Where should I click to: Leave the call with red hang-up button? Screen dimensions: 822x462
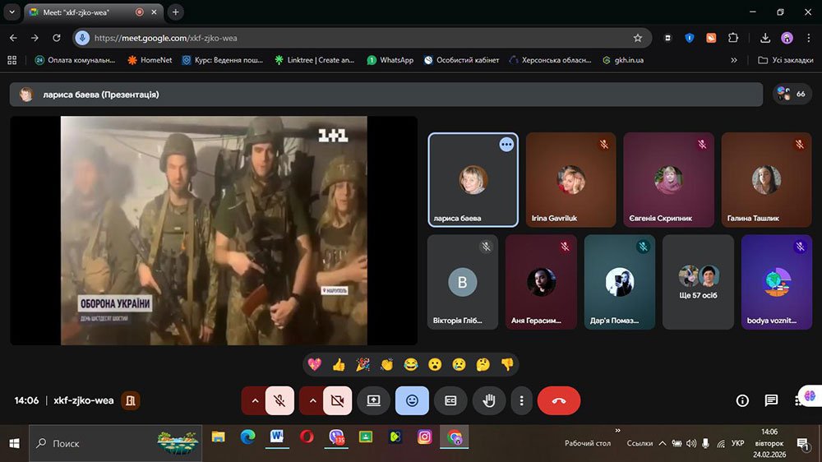tap(559, 400)
